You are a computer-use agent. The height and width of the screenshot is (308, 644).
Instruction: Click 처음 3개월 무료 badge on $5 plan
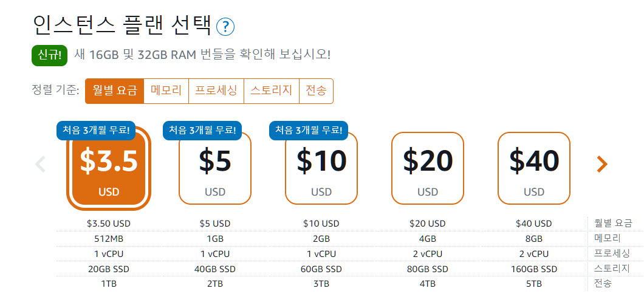(202, 131)
